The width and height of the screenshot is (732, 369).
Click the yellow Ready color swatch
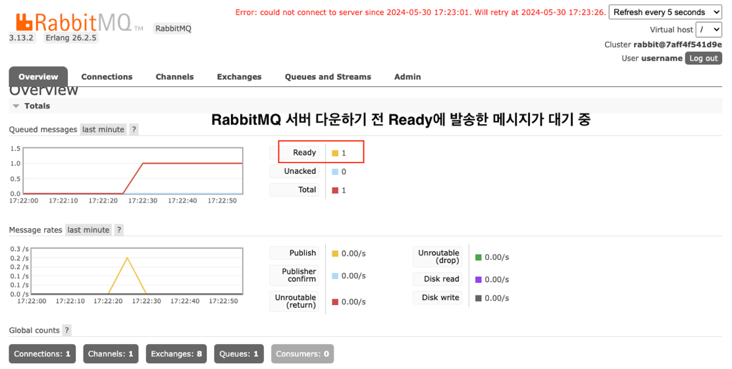tap(335, 153)
